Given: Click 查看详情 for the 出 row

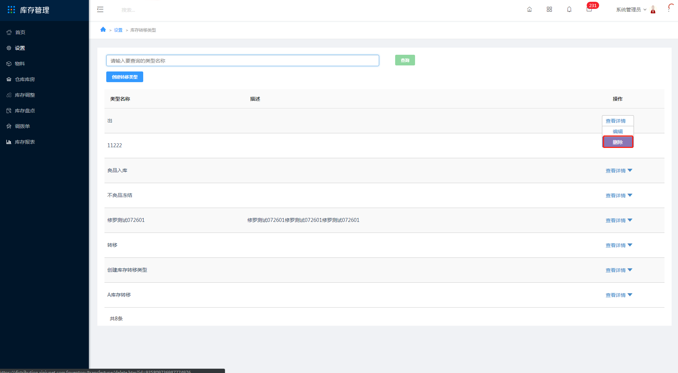Looking at the screenshot, I should coord(616,121).
